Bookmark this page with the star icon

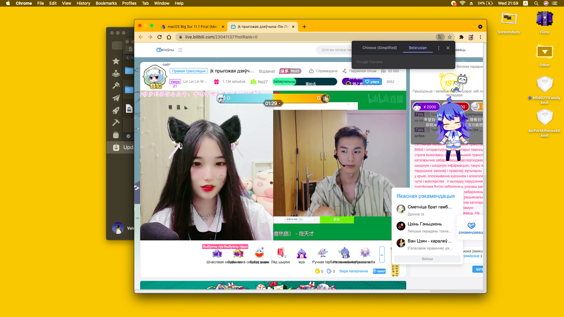click(x=450, y=37)
